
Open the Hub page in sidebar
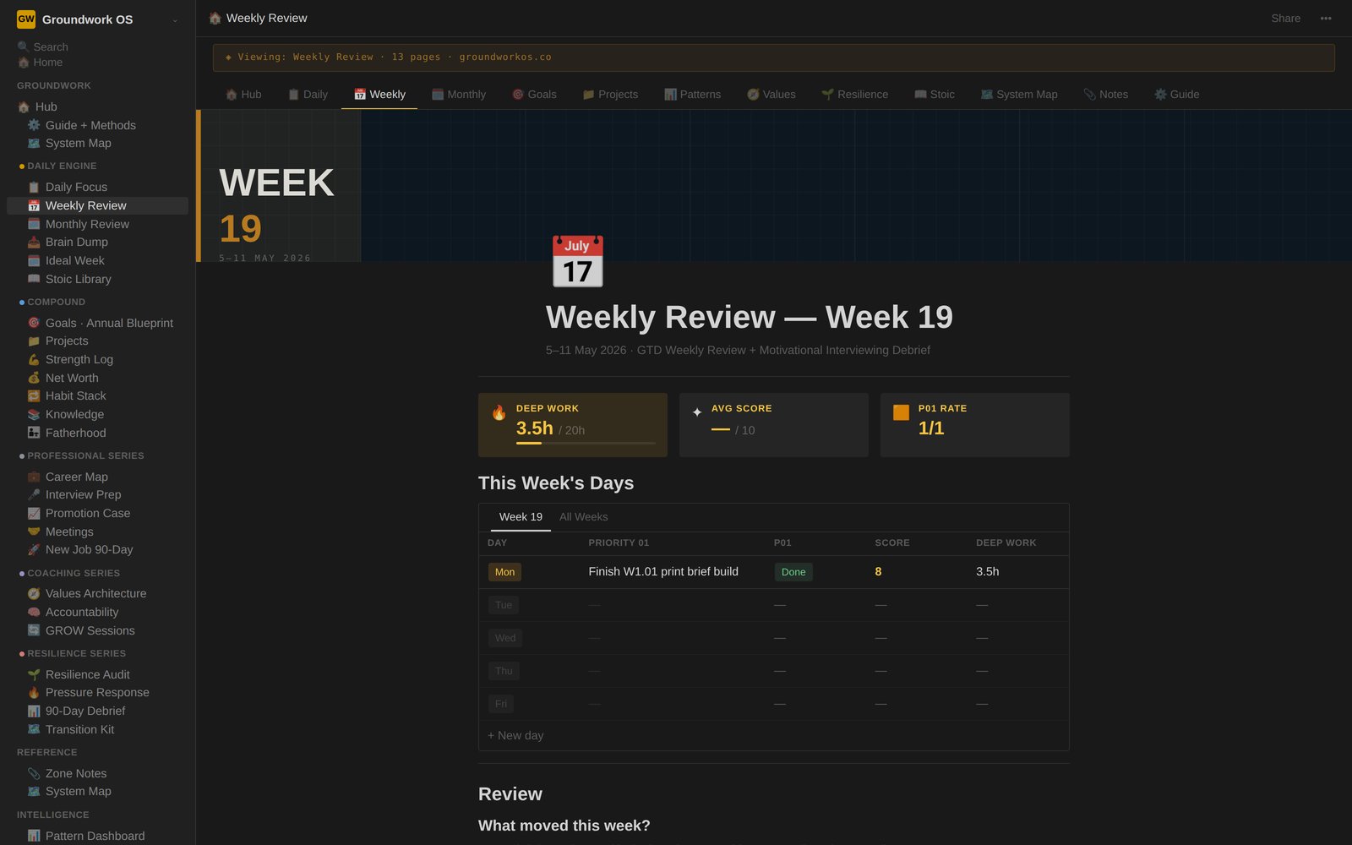click(x=98, y=106)
